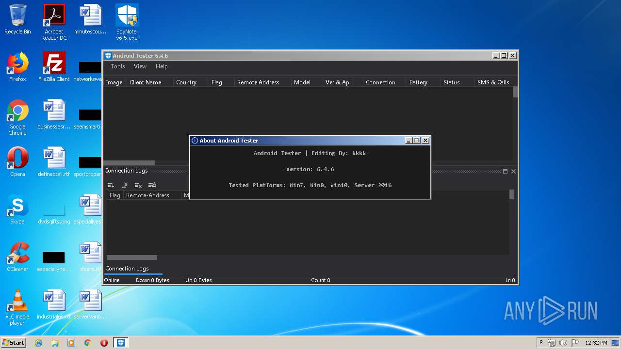Image resolution: width=621 pixels, height=349 pixels.
Task: Open Opera from the taskbar
Action: [x=104, y=343]
